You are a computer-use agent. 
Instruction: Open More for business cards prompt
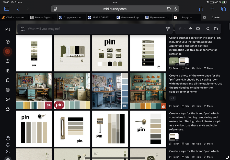208,68
